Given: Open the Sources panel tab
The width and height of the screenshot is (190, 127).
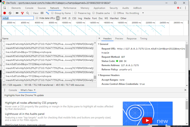Looking at the screenshot, I should coord(42,8).
